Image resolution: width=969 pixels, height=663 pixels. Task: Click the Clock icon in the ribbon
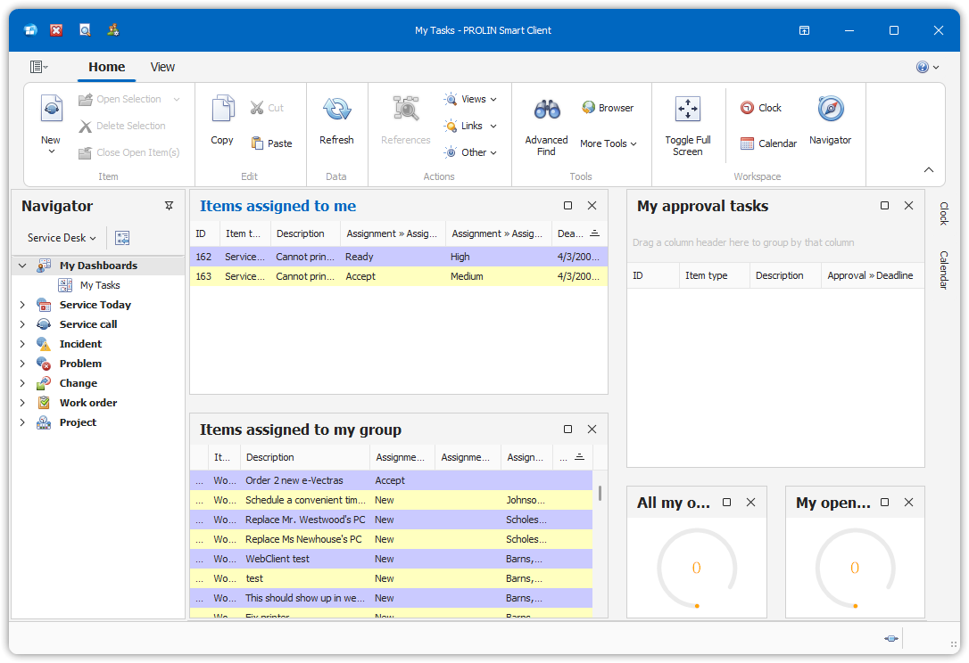tap(760, 108)
